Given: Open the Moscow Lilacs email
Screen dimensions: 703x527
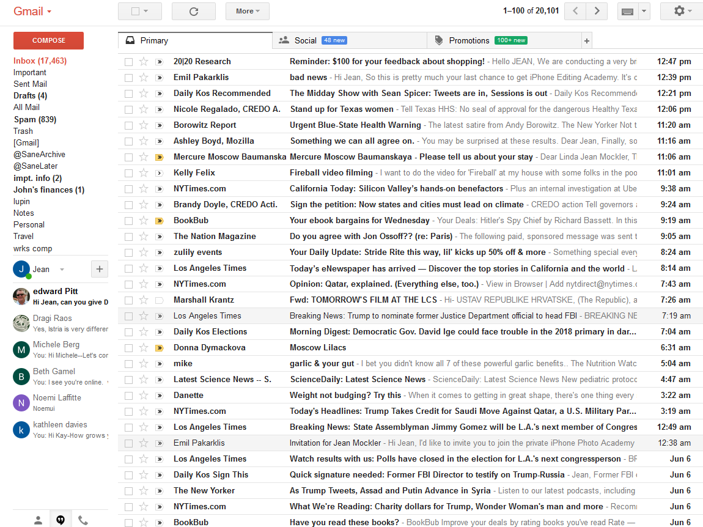Looking at the screenshot, I should point(410,348).
